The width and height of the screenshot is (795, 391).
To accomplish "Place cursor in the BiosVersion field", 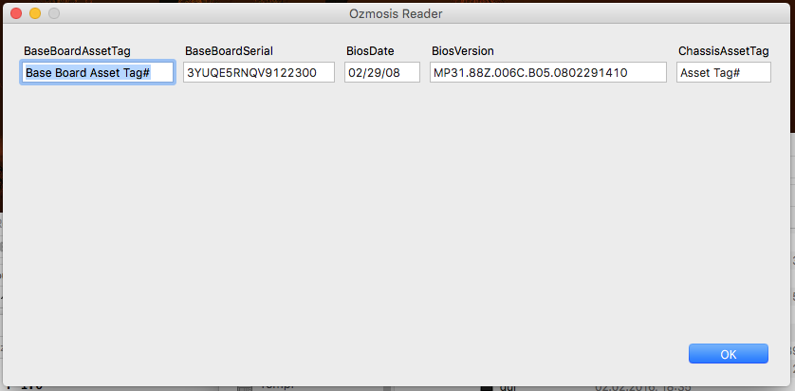I will (547, 72).
